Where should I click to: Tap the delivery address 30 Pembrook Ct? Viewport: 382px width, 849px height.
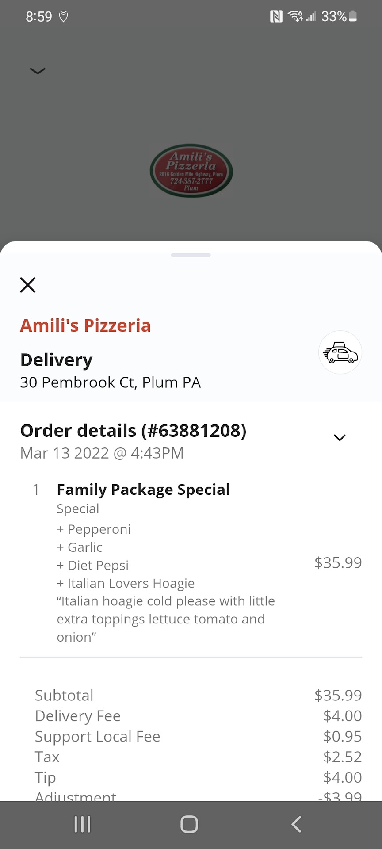[111, 382]
